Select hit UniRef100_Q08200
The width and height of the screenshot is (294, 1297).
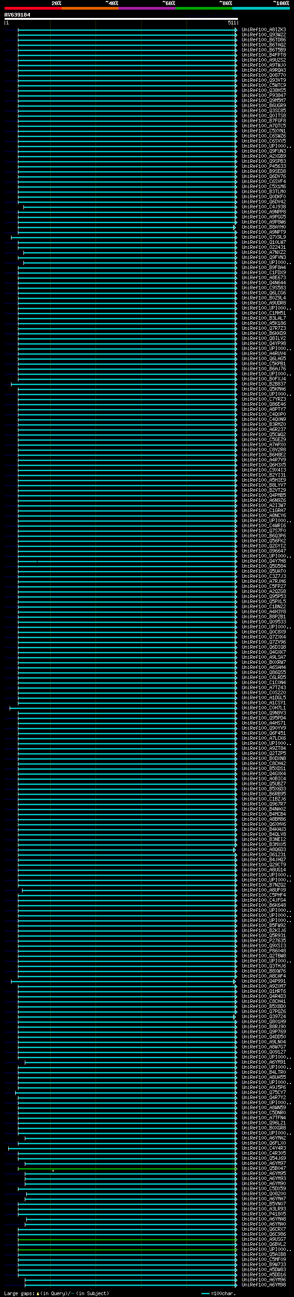pyautogui.click(x=264, y=1194)
